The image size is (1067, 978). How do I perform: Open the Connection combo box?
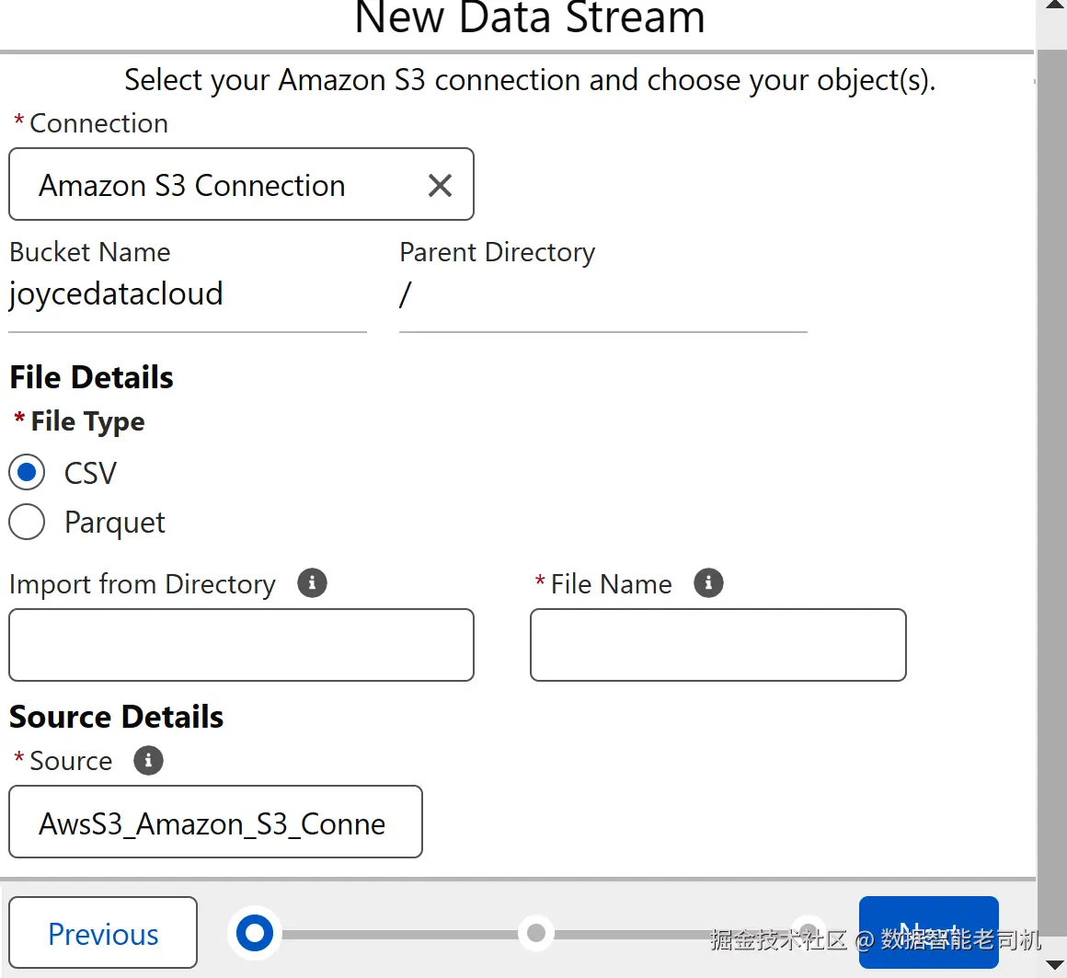point(241,184)
